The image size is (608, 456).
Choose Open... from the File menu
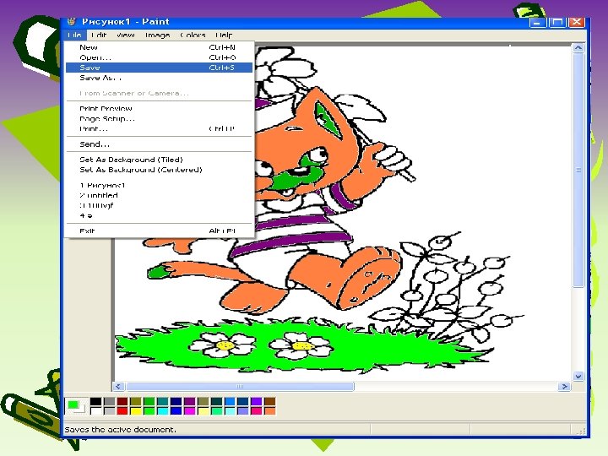(x=159, y=57)
